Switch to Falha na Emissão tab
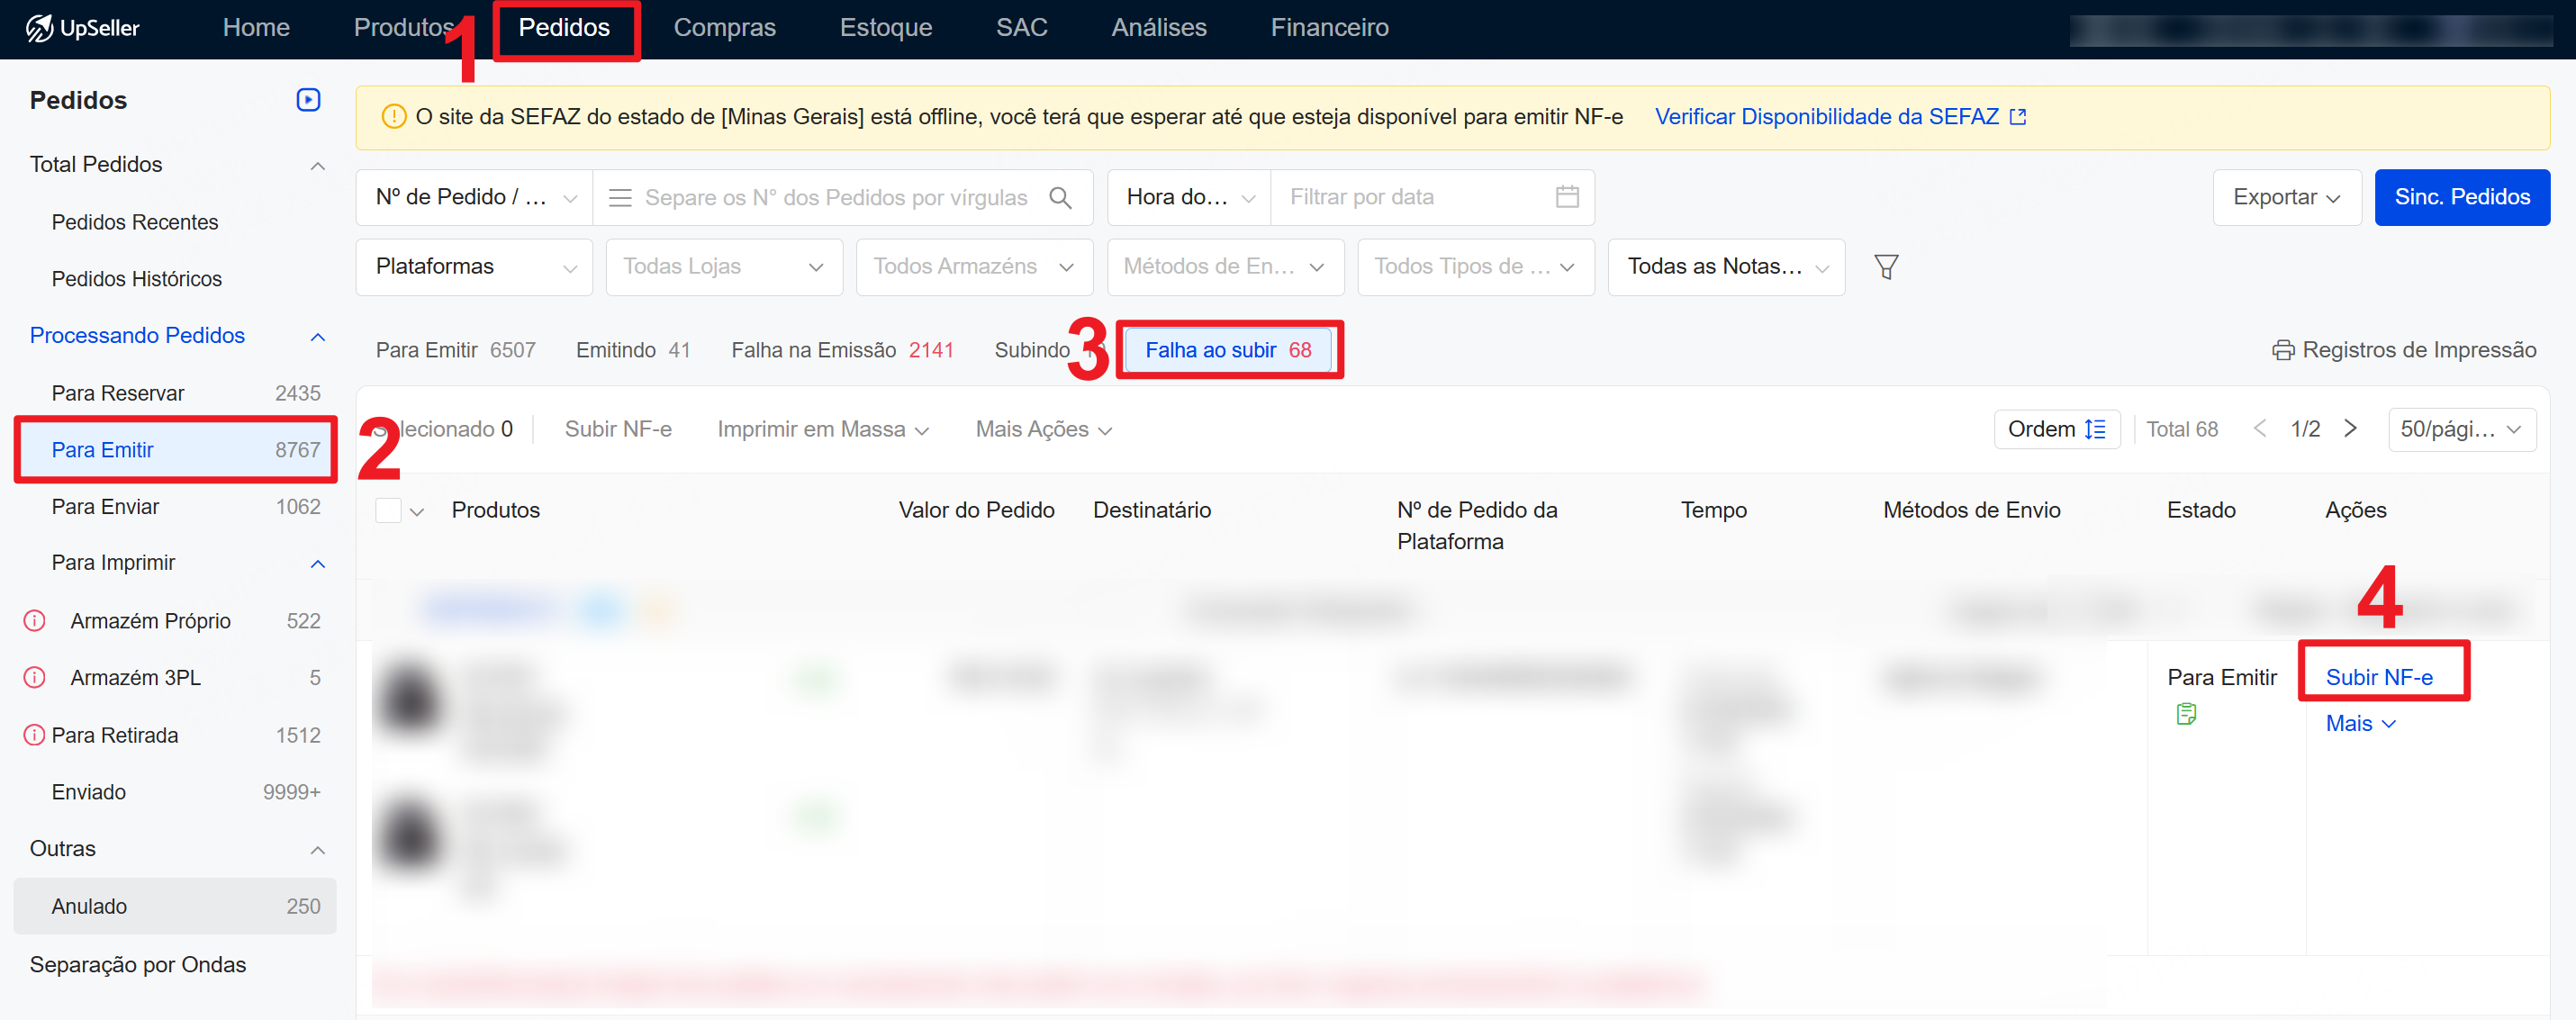 point(841,350)
